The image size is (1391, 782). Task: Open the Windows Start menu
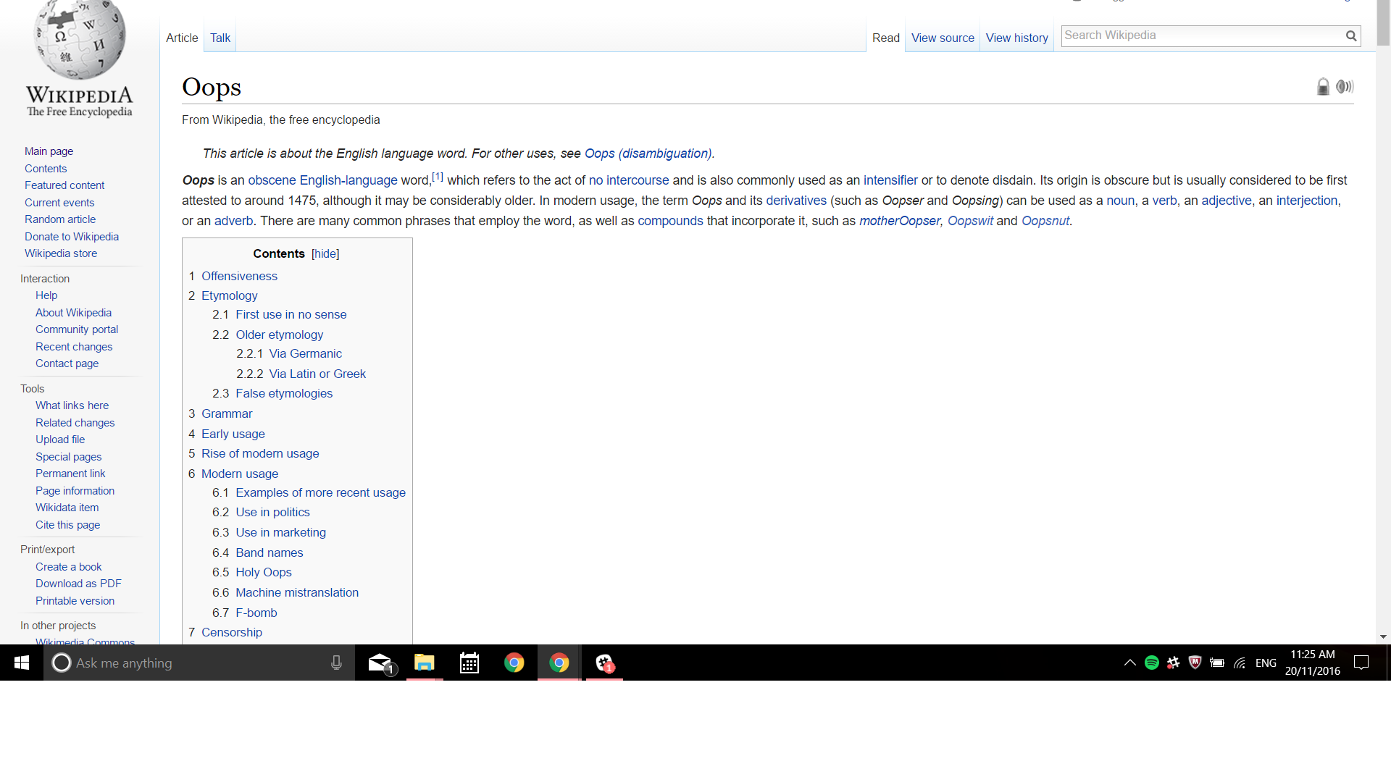pos(22,663)
